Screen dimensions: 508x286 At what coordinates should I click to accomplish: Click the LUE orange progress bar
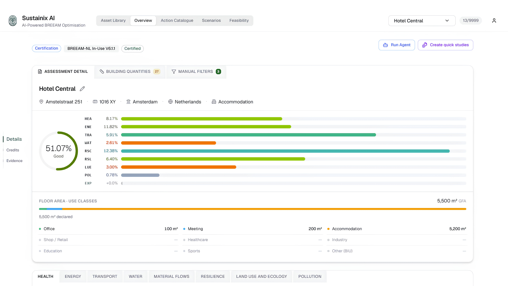click(x=179, y=167)
